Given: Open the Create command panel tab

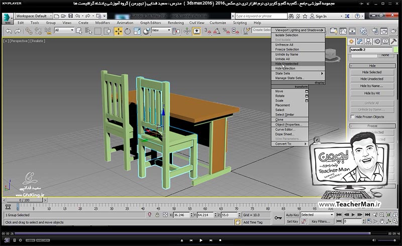Looking at the screenshot, I should point(351,41).
